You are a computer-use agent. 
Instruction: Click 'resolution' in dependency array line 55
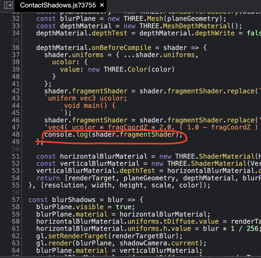click(x=64, y=185)
